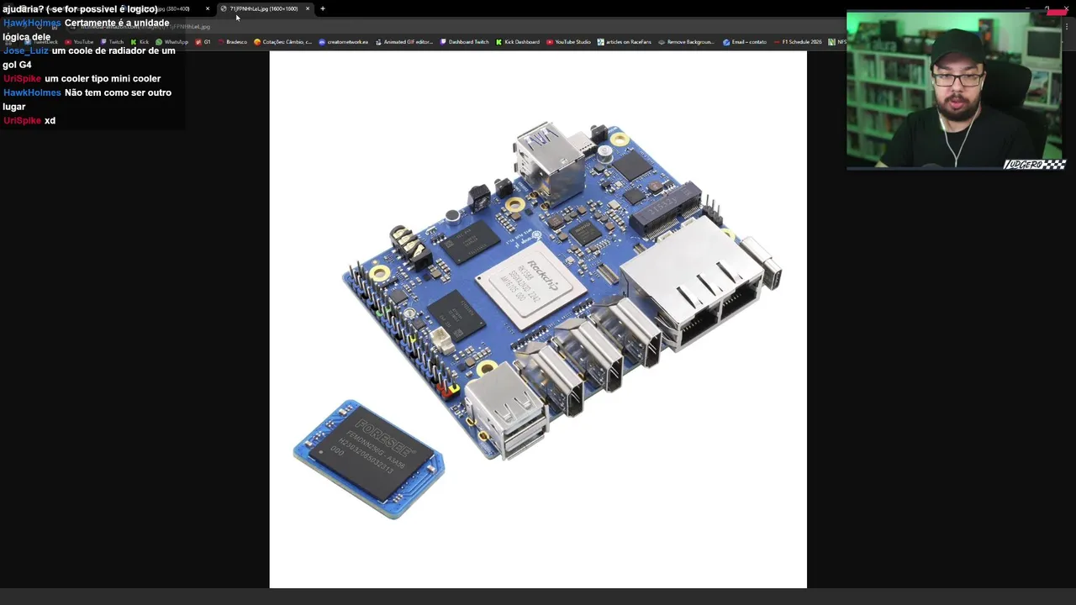Image resolution: width=1076 pixels, height=605 pixels.
Task: Close the 71jFPNHhLeL.jpg tab
Action: pyautogui.click(x=308, y=8)
